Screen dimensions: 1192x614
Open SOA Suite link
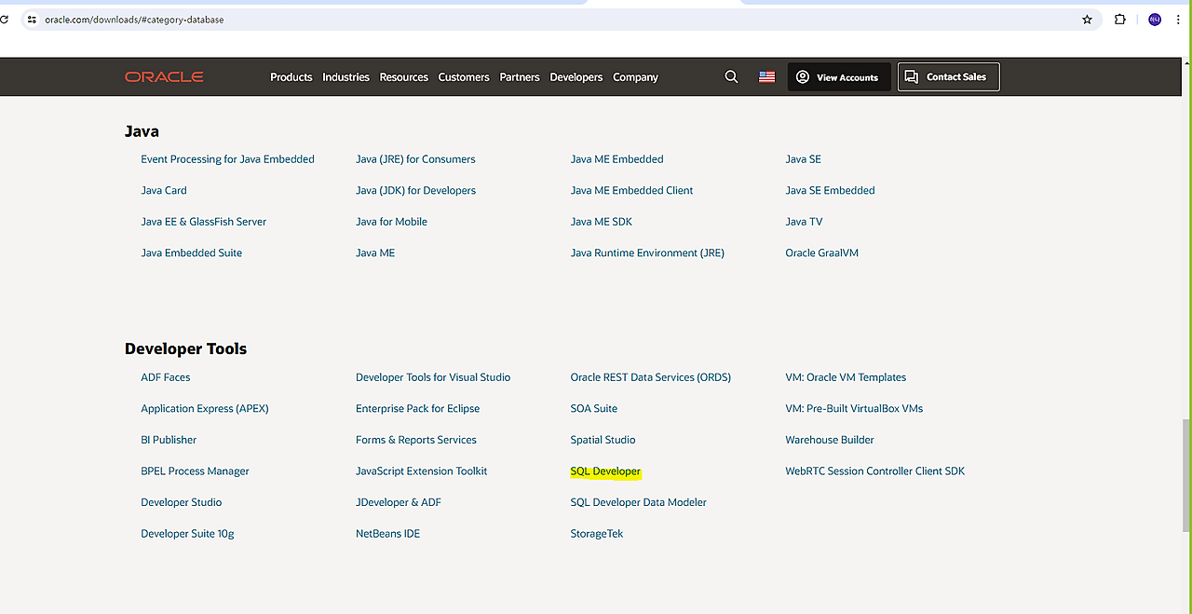pyautogui.click(x=594, y=408)
